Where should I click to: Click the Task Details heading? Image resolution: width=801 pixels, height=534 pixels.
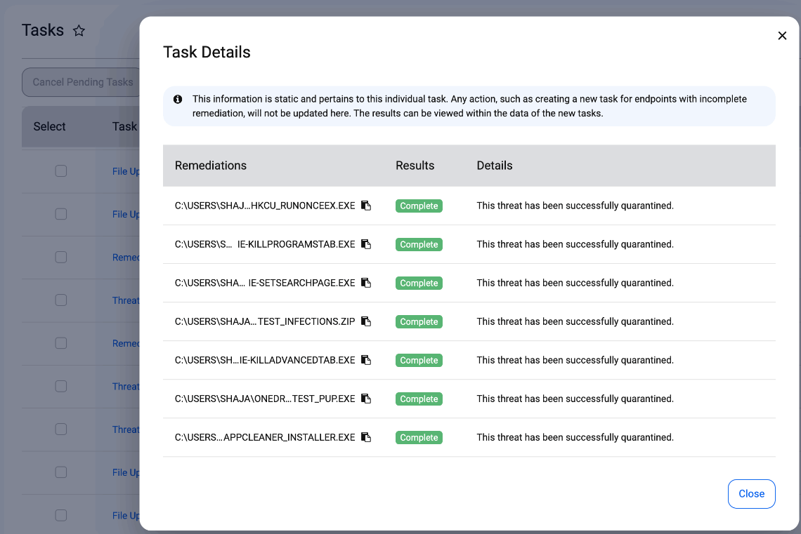[x=207, y=52]
